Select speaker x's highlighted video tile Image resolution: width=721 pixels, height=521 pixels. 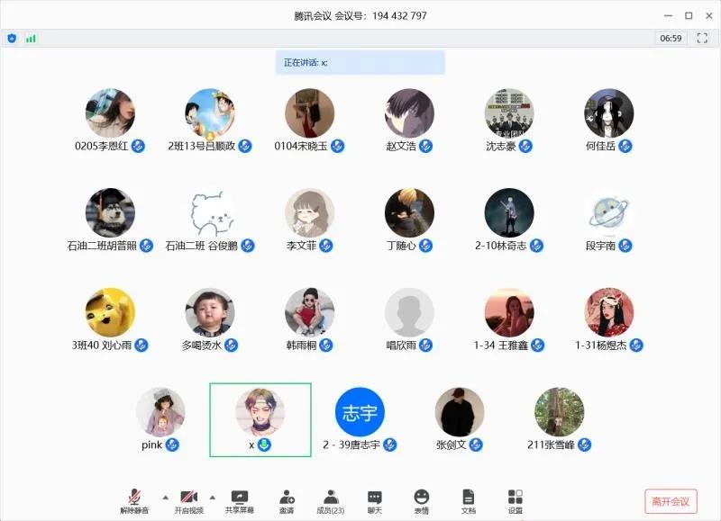[260, 418]
